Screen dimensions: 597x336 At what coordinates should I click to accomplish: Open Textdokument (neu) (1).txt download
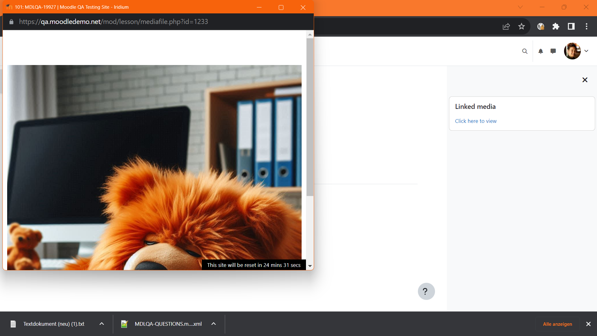(53, 324)
